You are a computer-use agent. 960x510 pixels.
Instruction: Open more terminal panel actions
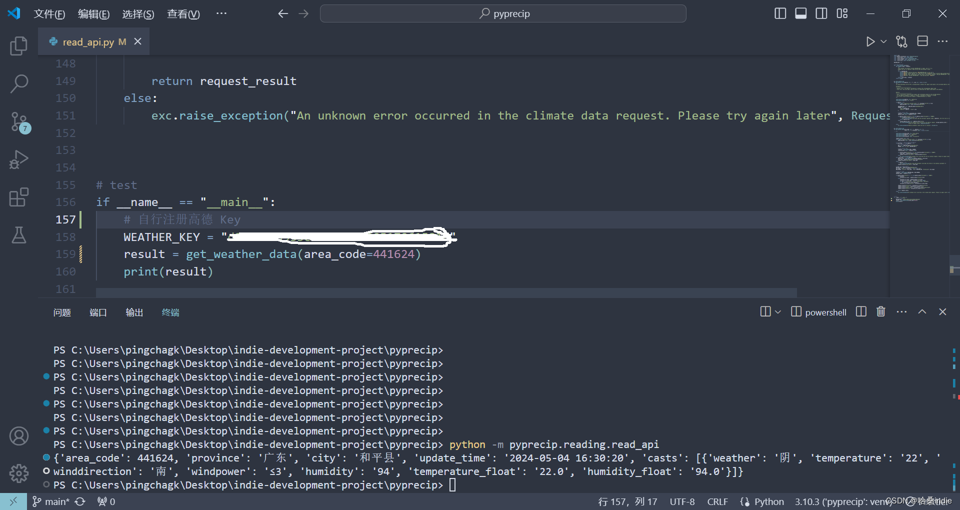tap(901, 311)
